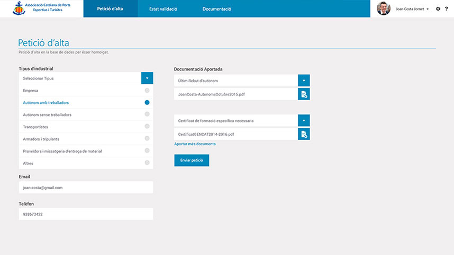Select the Altres radio option
The width and height of the screenshot is (454, 255).
(x=147, y=163)
